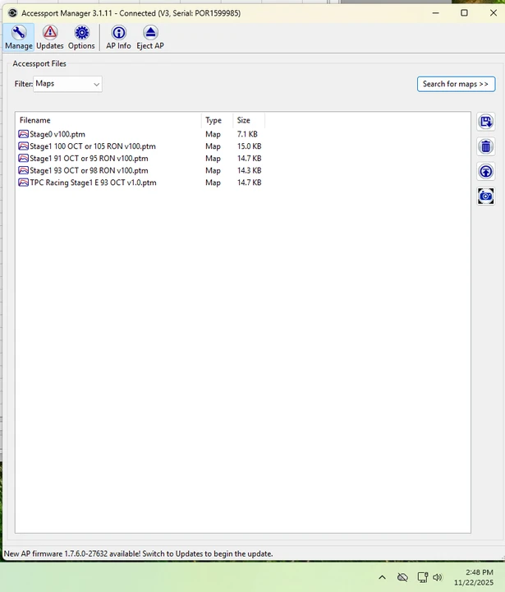Click the 14.3 KB size cell
Image resolution: width=505 pixels, height=592 pixels.
point(250,170)
